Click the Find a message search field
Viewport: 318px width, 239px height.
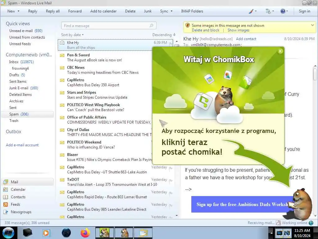pos(109,26)
